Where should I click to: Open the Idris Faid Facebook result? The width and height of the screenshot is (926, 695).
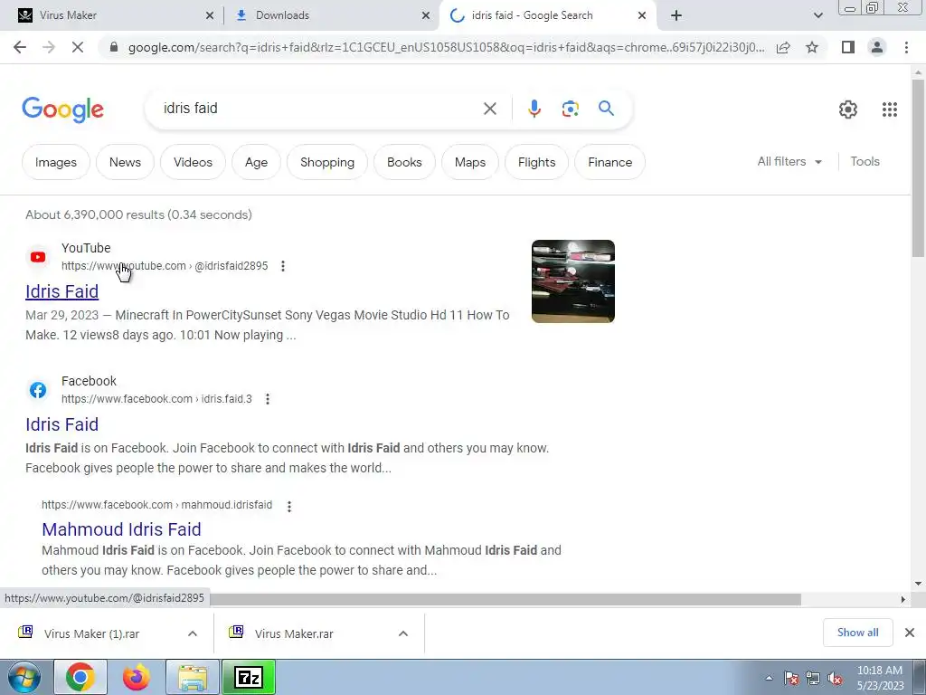62,424
